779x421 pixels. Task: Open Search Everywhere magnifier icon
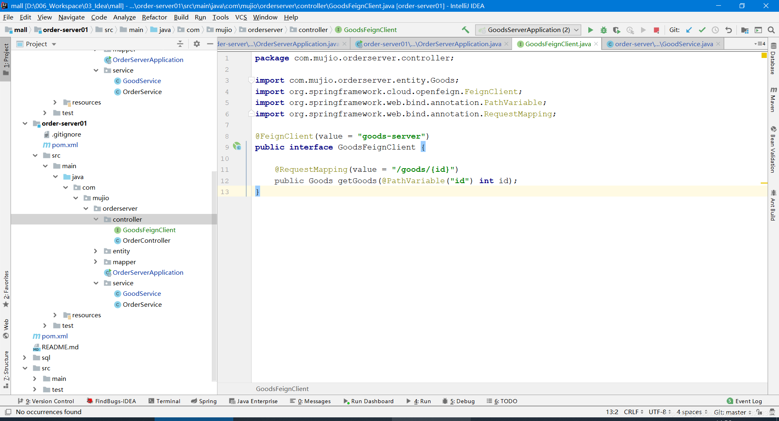click(x=771, y=30)
